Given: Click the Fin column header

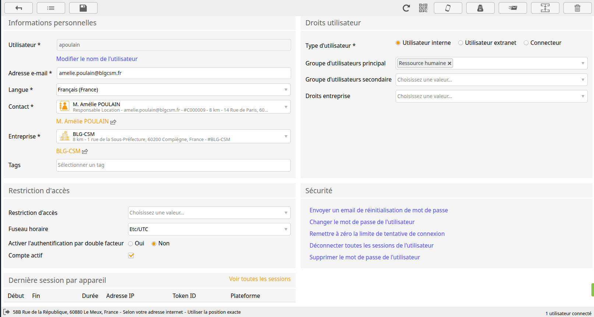Looking at the screenshot, I should coord(36,296).
